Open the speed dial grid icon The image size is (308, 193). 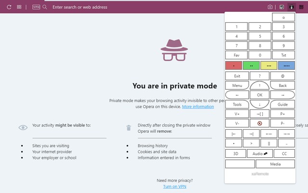(x=19, y=7)
